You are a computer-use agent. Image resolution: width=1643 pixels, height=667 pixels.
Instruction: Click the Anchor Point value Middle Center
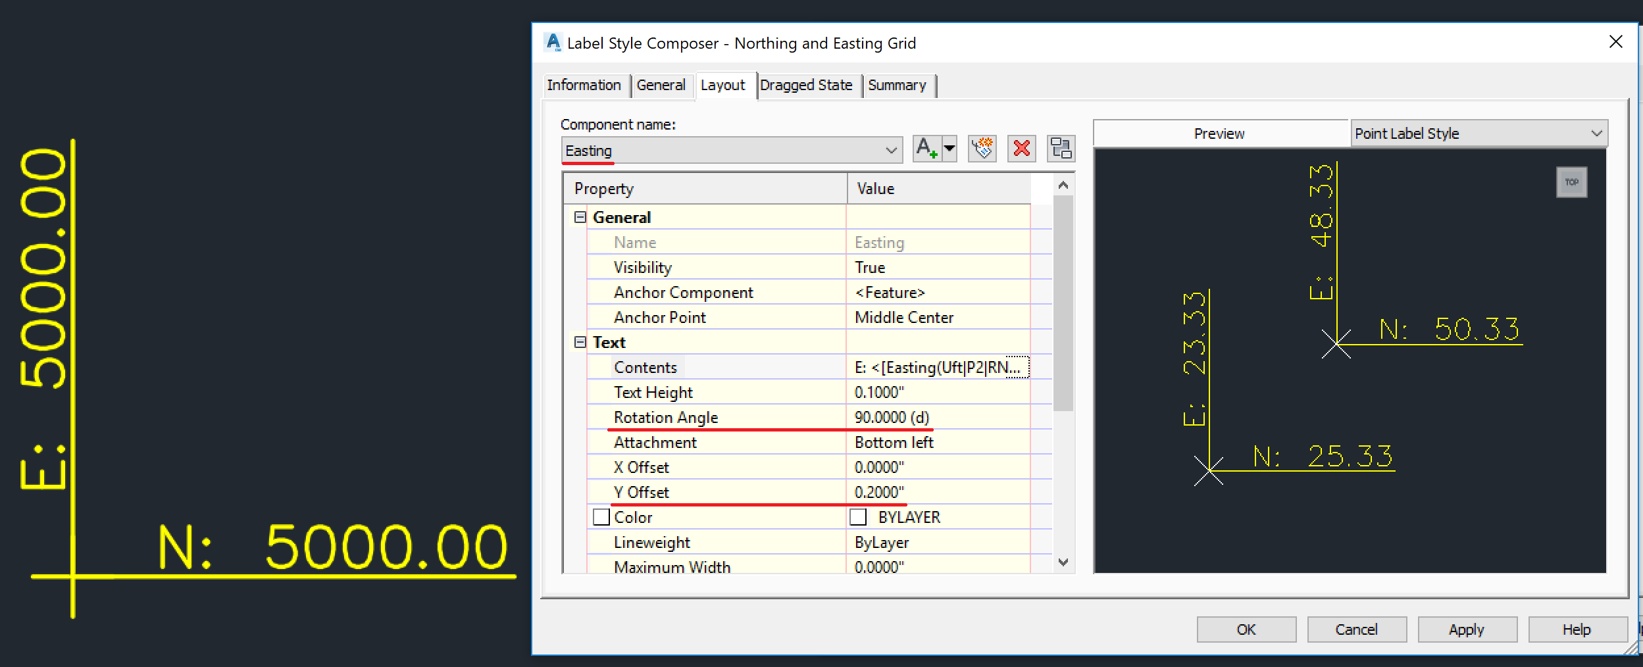tap(904, 317)
